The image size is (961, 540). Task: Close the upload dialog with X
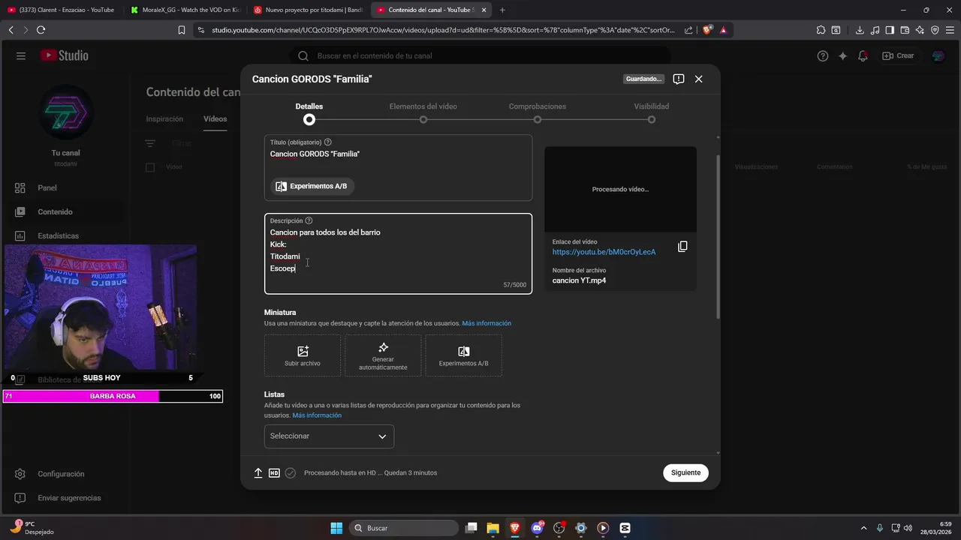(698, 79)
